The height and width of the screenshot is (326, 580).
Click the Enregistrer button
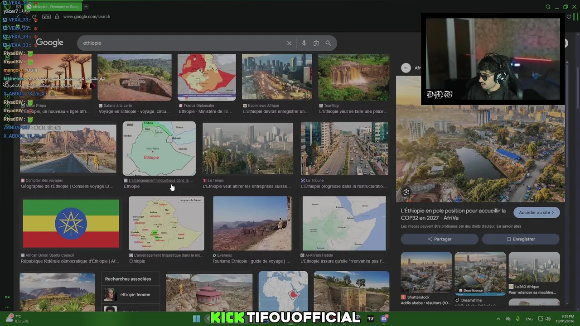(521, 239)
